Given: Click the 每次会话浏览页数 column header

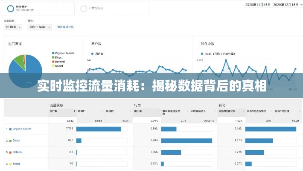Looking at the screenshot, I should tap(172, 112).
